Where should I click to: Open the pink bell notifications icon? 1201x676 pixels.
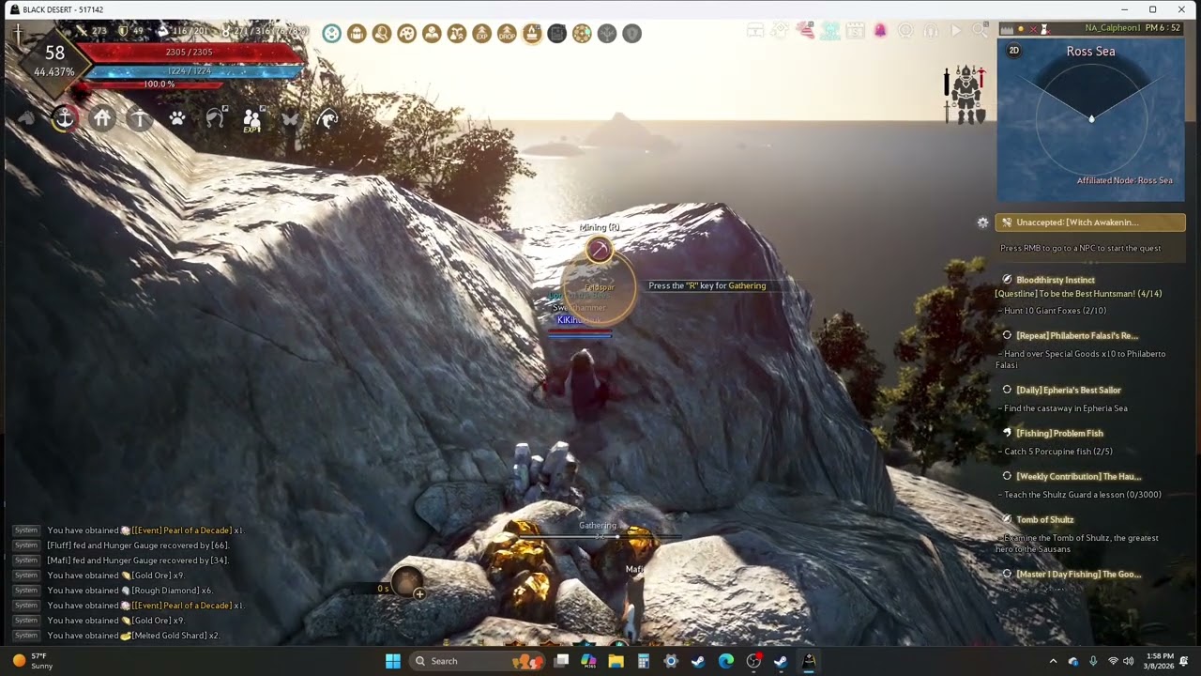[x=880, y=31]
